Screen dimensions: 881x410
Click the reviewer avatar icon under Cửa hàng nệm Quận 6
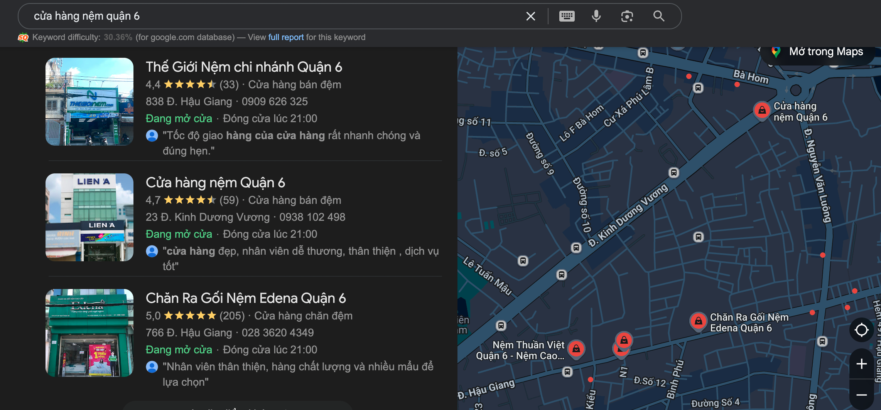coord(152,251)
